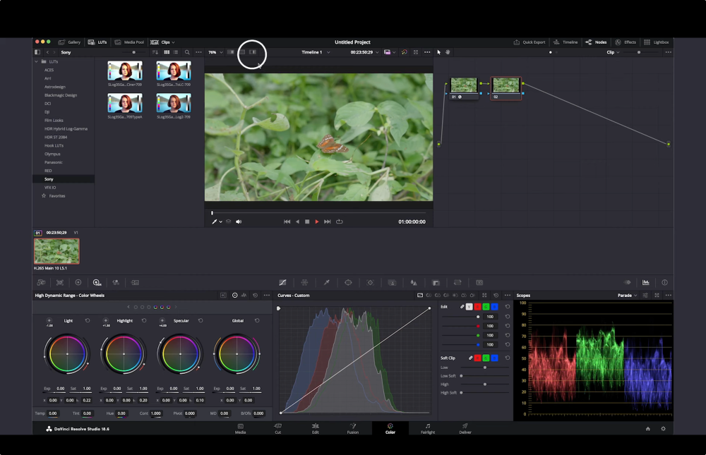
Task: Switch to thumbnail grid view for LUTs
Action: tap(167, 52)
